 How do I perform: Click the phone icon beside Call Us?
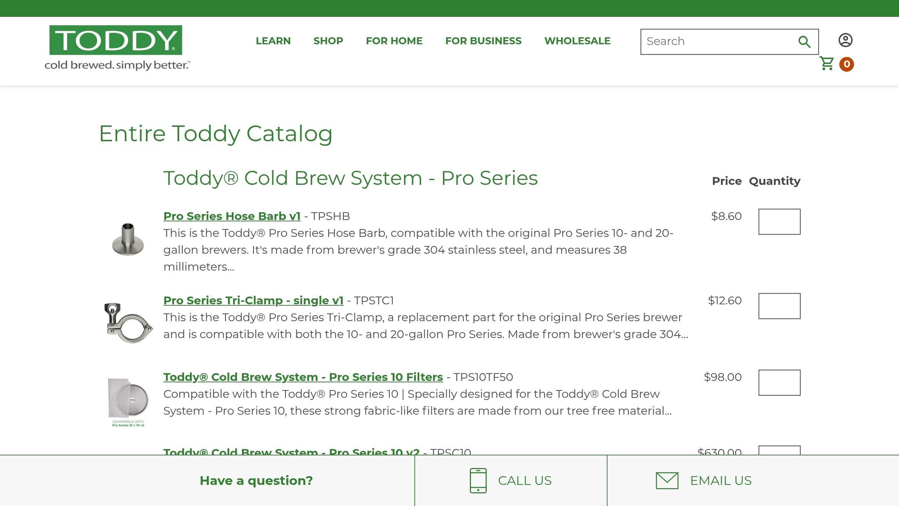click(478, 481)
